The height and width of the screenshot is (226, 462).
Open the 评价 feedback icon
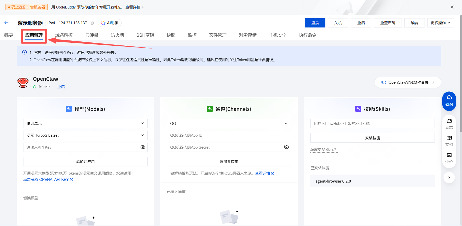click(x=449, y=158)
